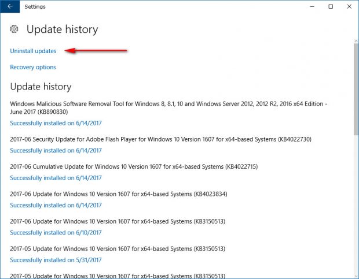The width and height of the screenshot is (359, 279).
Task: Open install status of KB890830 update
Action: coord(56,123)
